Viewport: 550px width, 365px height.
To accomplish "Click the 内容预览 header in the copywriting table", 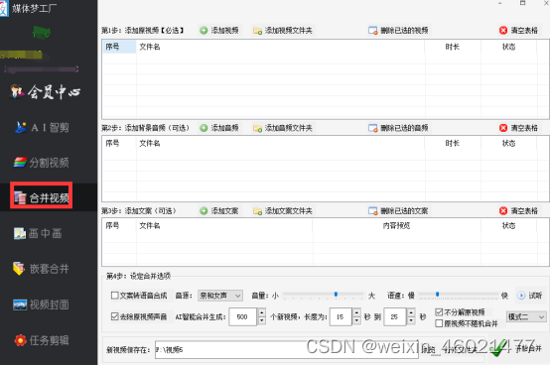I will pos(396,225).
